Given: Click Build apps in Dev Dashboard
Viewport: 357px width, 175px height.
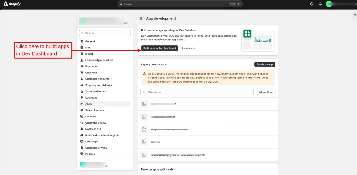Looking at the screenshot, I should click(x=159, y=48).
